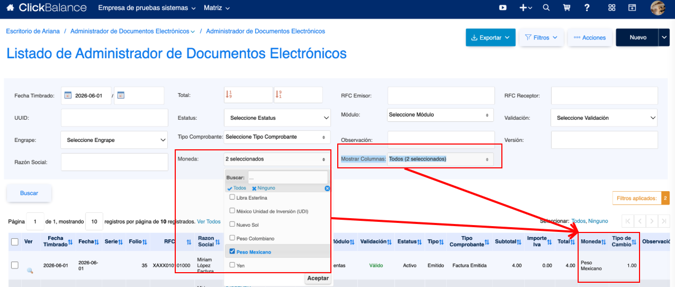Click the Buscar button

tap(29, 193)
